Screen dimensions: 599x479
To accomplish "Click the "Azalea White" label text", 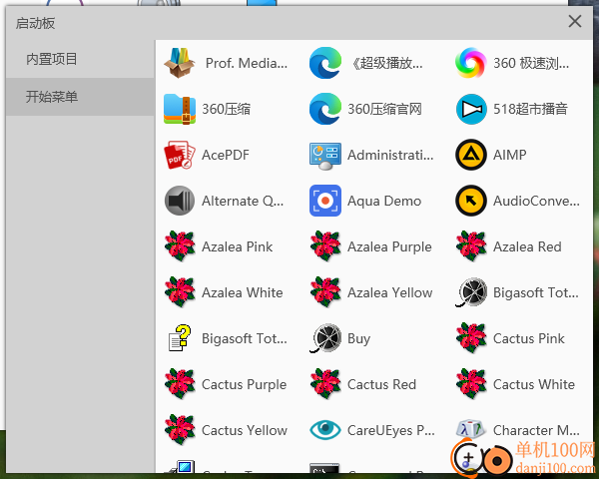I will tap(243, 292).
